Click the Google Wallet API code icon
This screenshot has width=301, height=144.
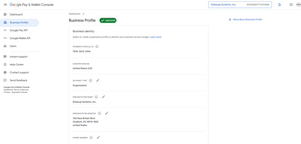(5, 38)
